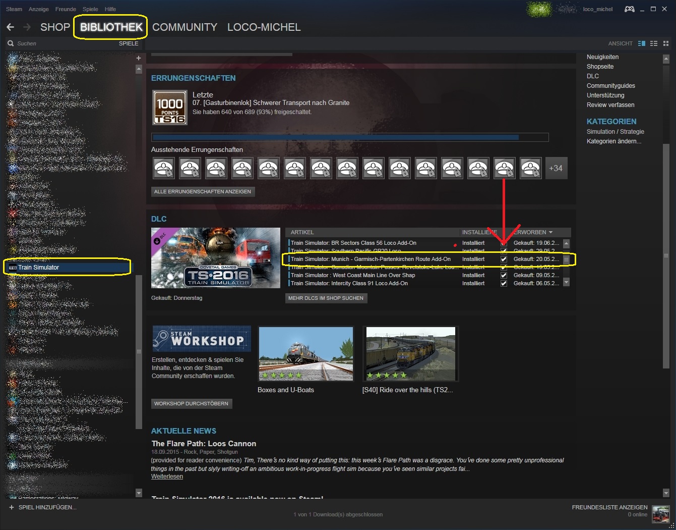Open the loco_michel account dropdown
This screenshot has width=676, height=530.
pyautogui.click(x=598, y=9)
